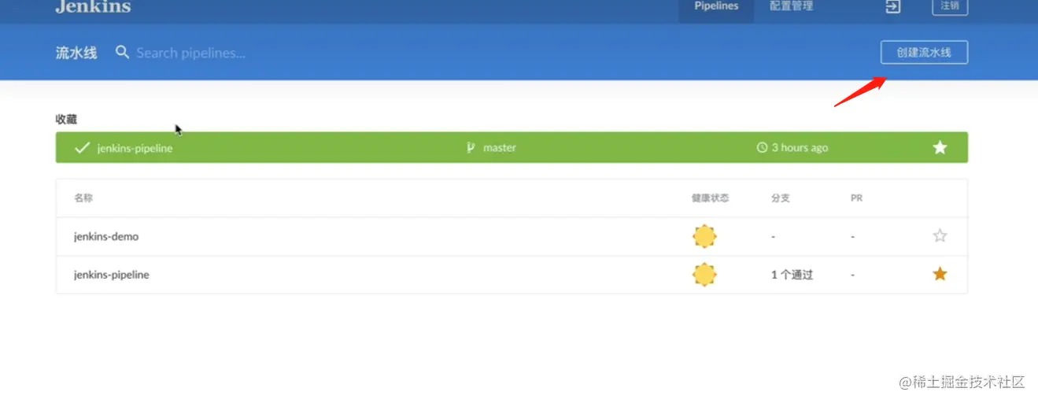This screenshot has height=403, width=1038.
Task: Open the Pipelines tab
Action: point(716,8)
